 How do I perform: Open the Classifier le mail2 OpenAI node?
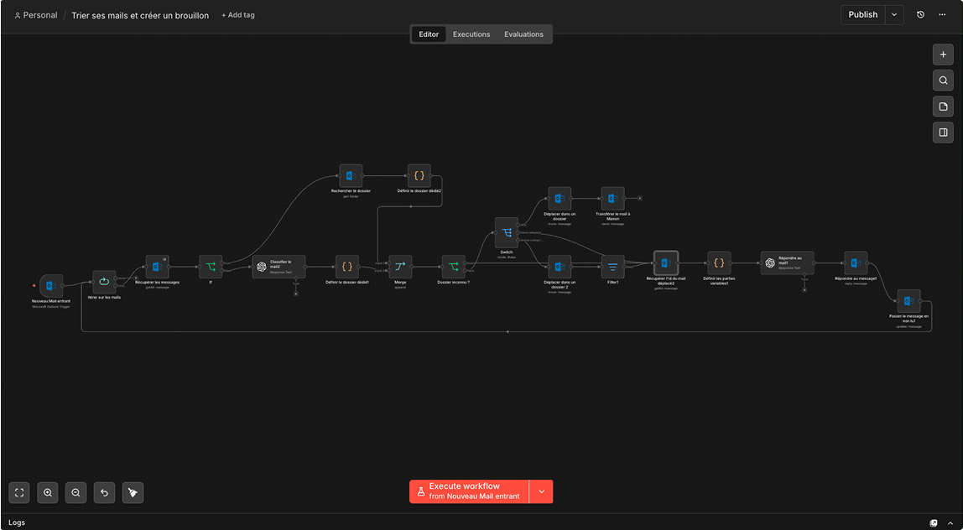coord(278,268)
